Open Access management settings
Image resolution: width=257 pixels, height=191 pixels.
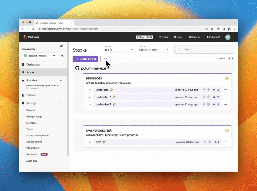point(38,136)
